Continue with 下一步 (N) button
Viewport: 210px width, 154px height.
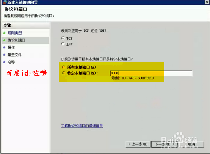click(165, 144)
